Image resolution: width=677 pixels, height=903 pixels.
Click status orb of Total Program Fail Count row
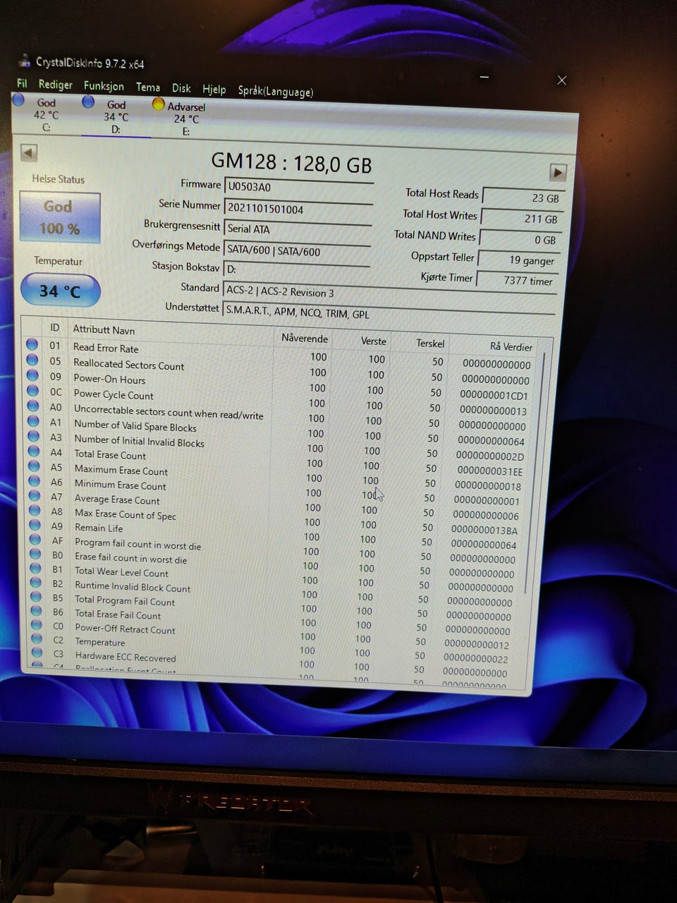coord(36,597)
